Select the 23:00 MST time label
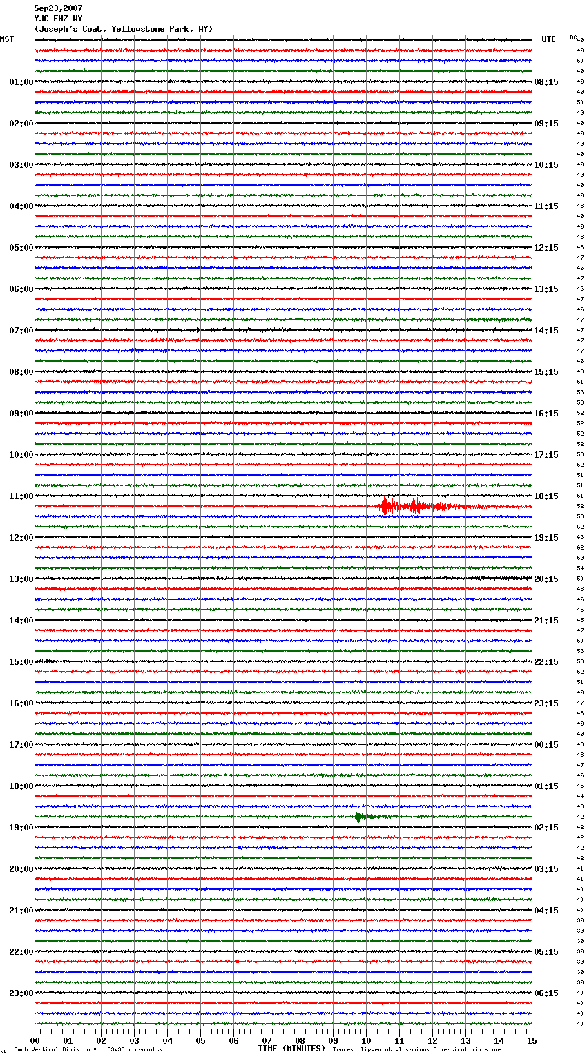The height and width of the screenshot is (1059, 587). pyautogui.click(x=21, y=993)
